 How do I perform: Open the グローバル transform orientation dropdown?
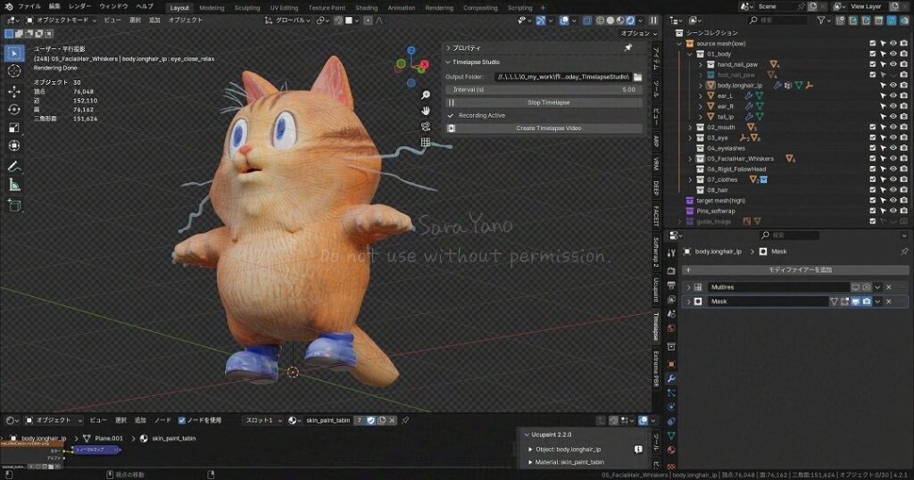(x=288, y=21)
